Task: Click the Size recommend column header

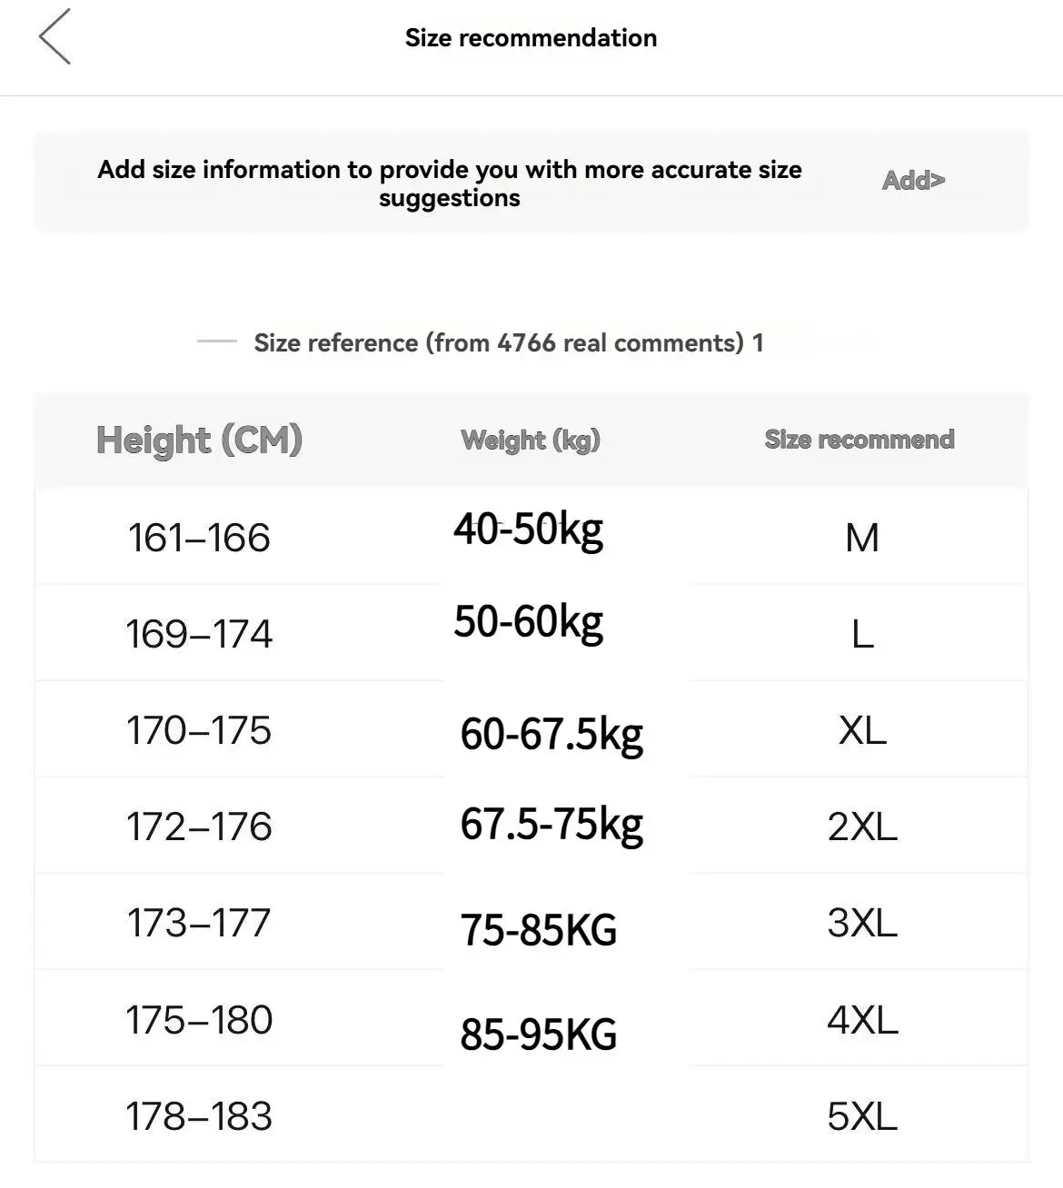Action: (859, 440)
